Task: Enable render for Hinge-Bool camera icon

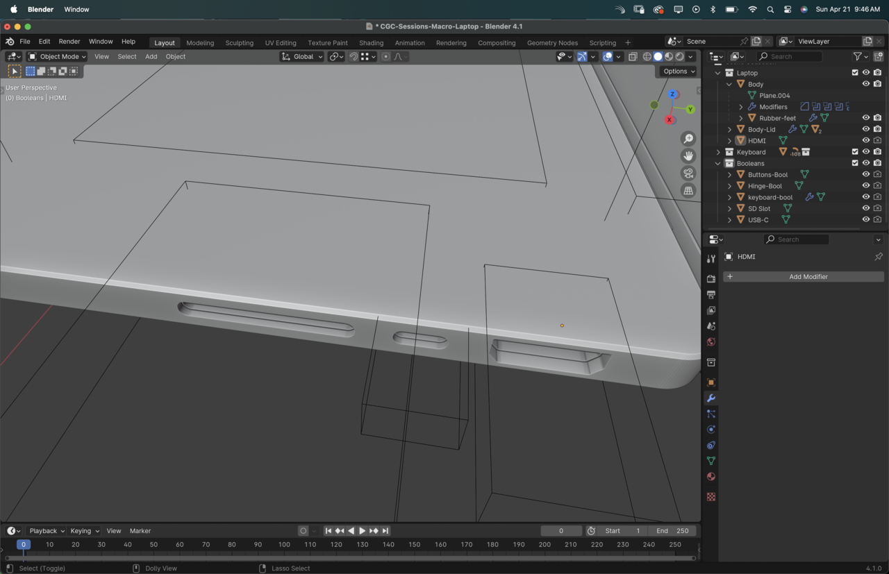Action: tap(878, 186)
